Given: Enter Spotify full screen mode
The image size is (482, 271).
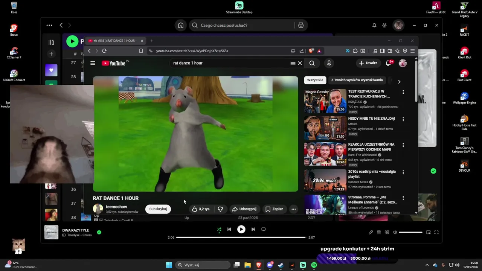Looking at the screenshot, I should coord(436,233).
